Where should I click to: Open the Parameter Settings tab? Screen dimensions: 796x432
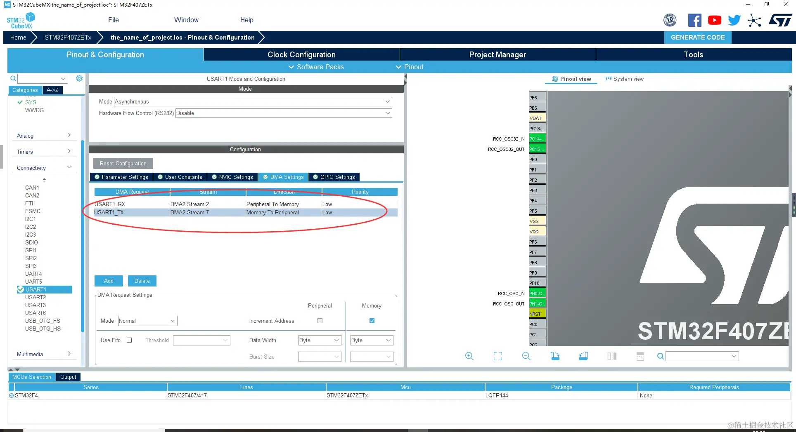point(121,177)
